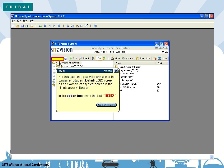Viewport: 224px width, 168px height.
Task: Open the File menu
Action: point(13,21)
